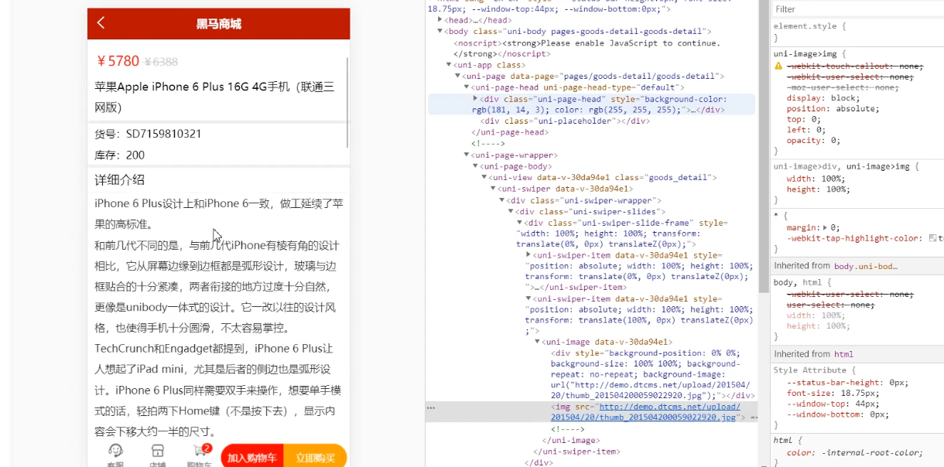Collapse div uni-swiper-slide-frame node
The height and width of the screenshot is (467, 944).
click(x=519, y=223)
